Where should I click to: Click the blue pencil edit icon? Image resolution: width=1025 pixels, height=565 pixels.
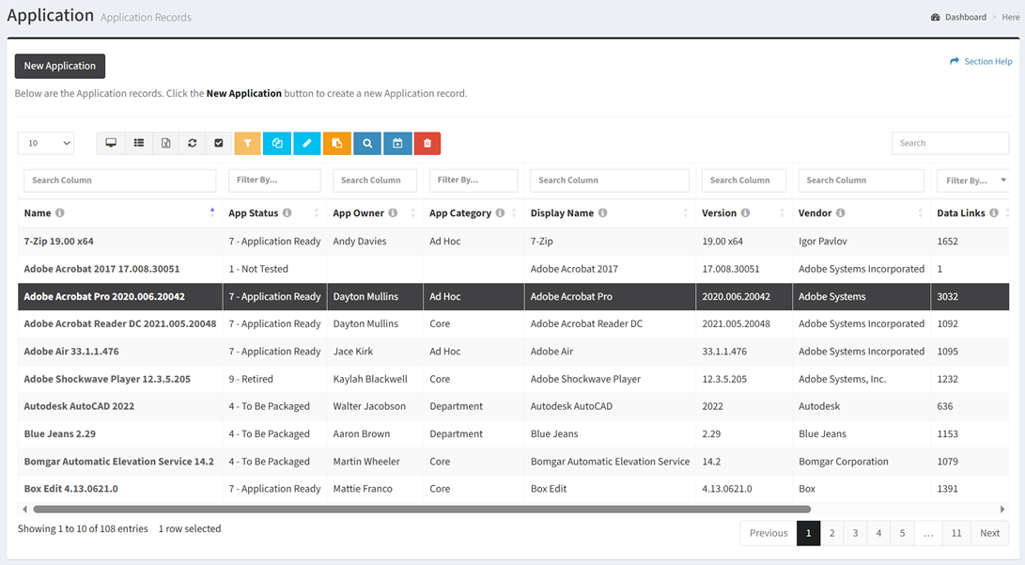tap(307, 143)
